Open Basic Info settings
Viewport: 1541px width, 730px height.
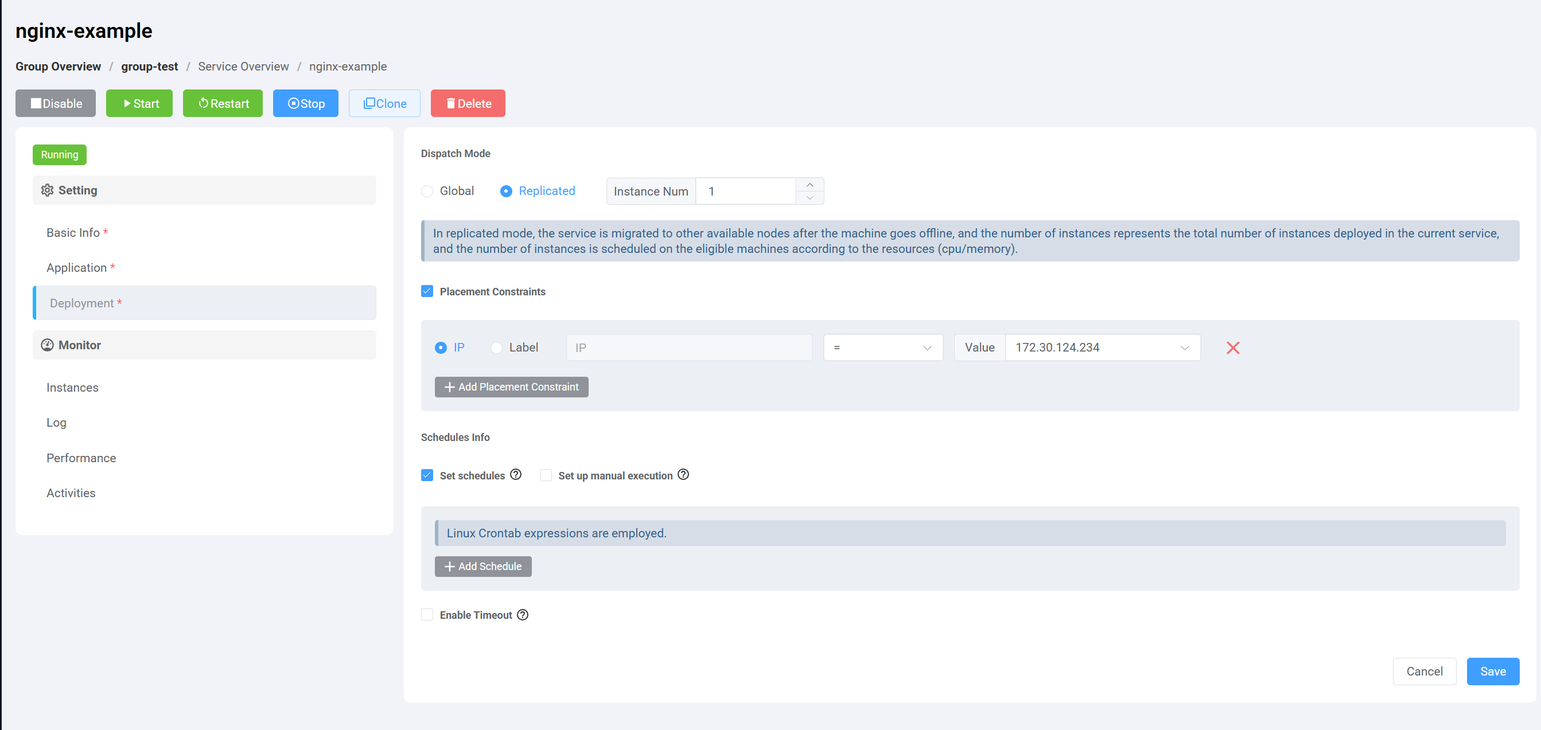pos(205,233)
